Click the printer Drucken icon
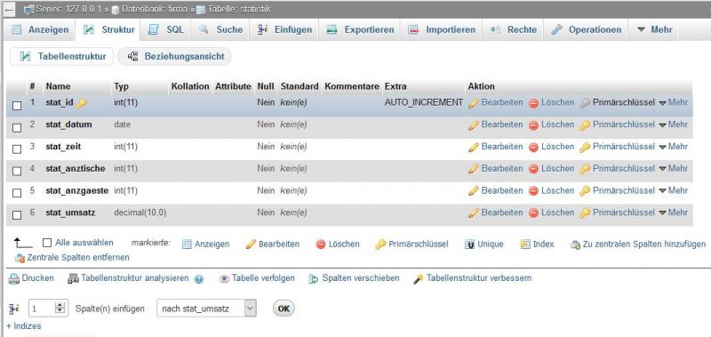711x337 pixels. point(14,278)
